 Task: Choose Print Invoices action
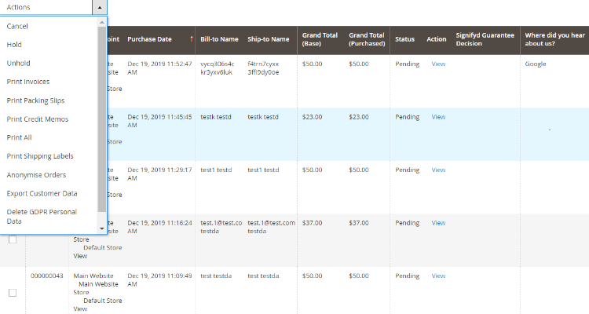tap(28, 82)
